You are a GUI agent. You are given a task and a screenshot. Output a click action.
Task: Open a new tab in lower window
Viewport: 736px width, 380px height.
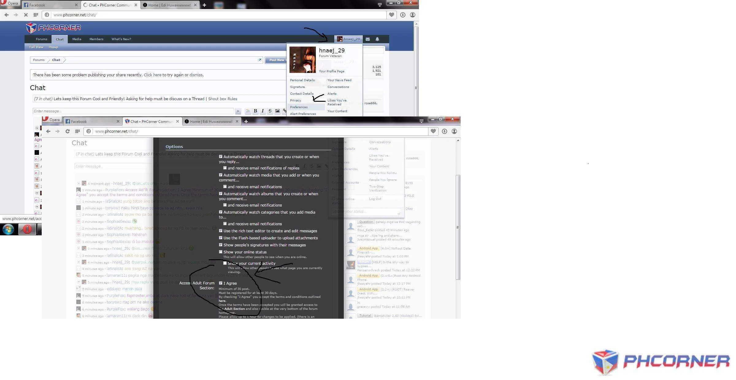(246, 121)
